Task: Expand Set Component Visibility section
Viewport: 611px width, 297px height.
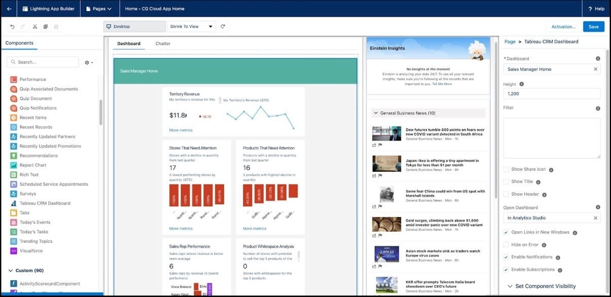Action: coord(542,286)
